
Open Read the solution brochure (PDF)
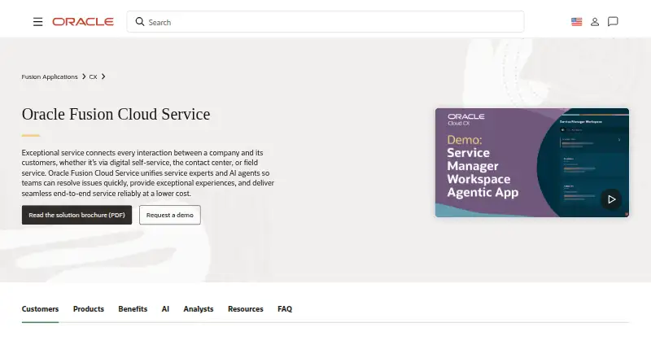tap(76, 215)
